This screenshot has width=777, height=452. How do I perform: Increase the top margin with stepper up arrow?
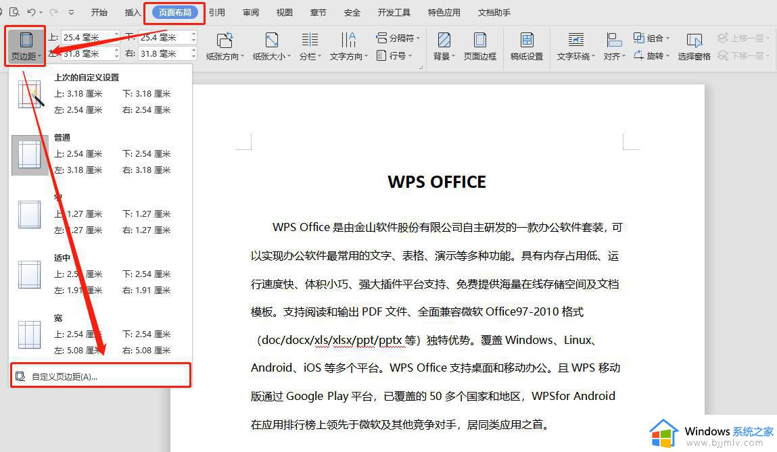pyautogui.click(x=117, y=34)
